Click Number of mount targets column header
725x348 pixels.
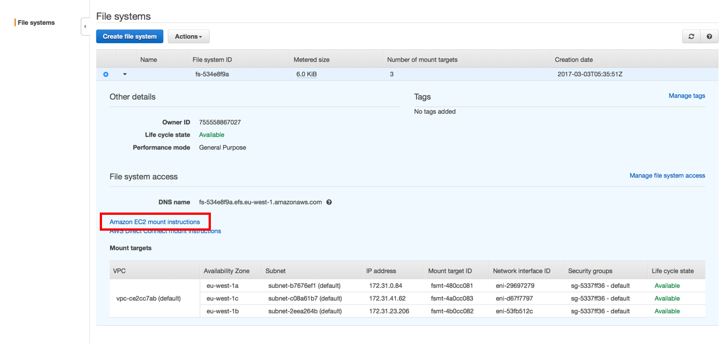tap(422, 60)
